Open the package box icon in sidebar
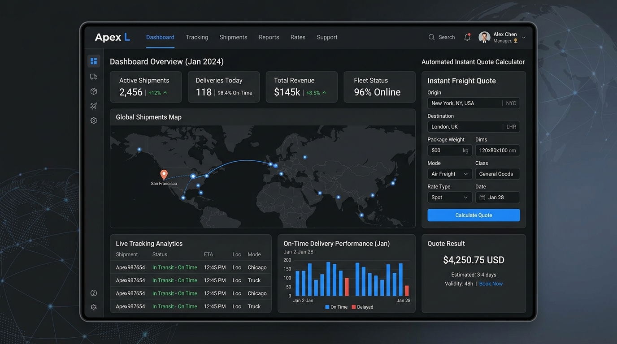Image resolution: width=617 pixels, height=344 pixels. click(x=94, y=91)
